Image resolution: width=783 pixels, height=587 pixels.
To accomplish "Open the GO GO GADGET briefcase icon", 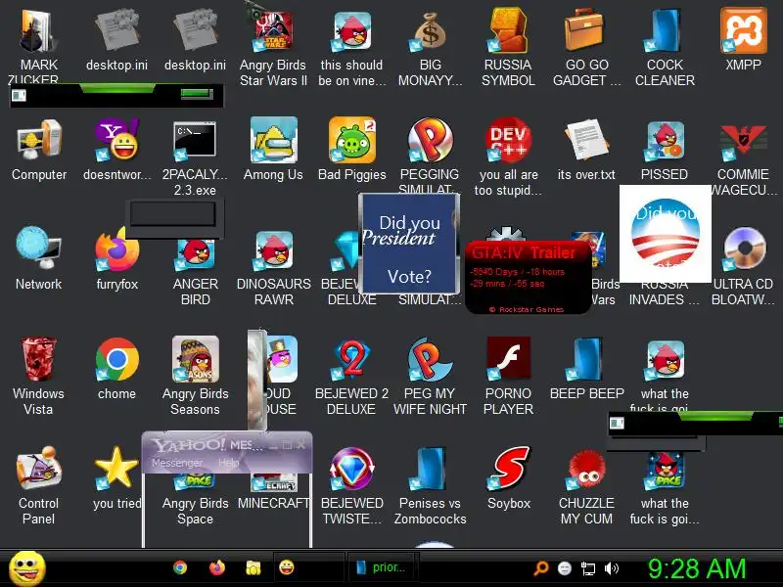I will coord(586,32).
